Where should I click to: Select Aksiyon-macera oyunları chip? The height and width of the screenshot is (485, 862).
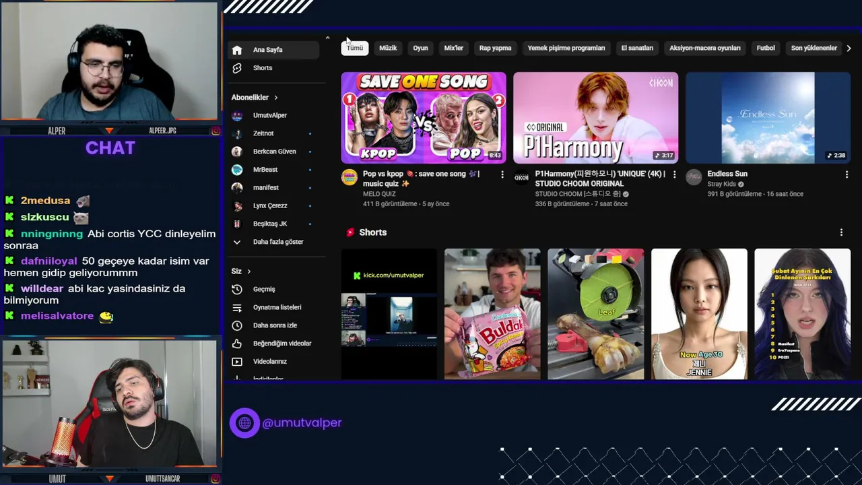pyautogui.click(x=705, y=48)
